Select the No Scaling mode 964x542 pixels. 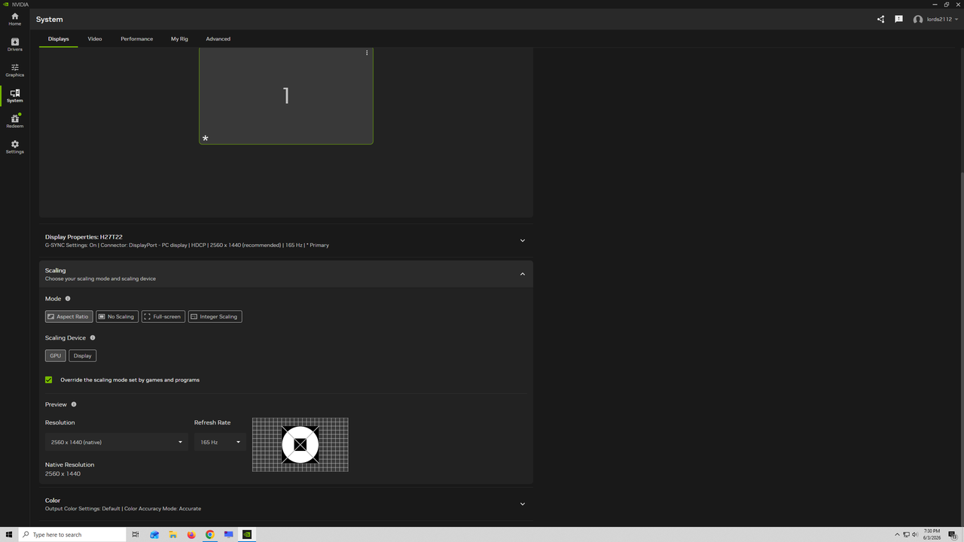117,317
